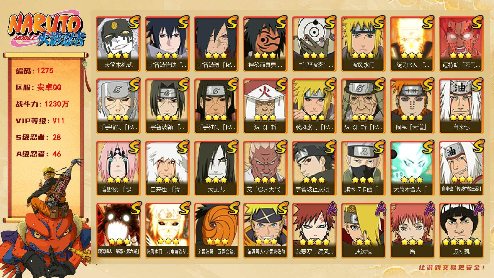Select the 自来也「传说中的三忍」card

[x=461, y=168]
